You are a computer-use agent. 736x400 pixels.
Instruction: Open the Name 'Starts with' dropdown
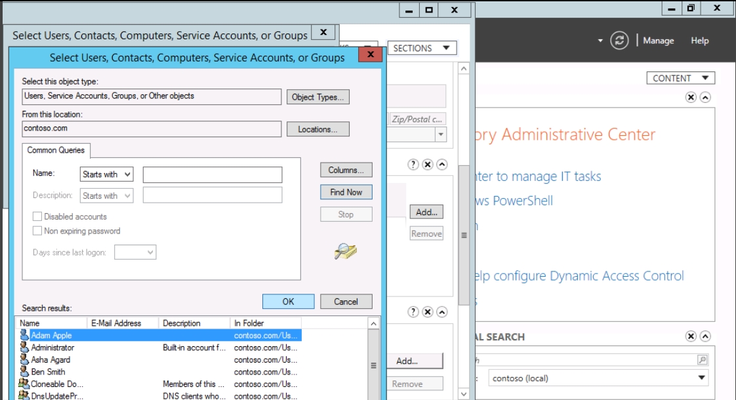tap(106, 174)
